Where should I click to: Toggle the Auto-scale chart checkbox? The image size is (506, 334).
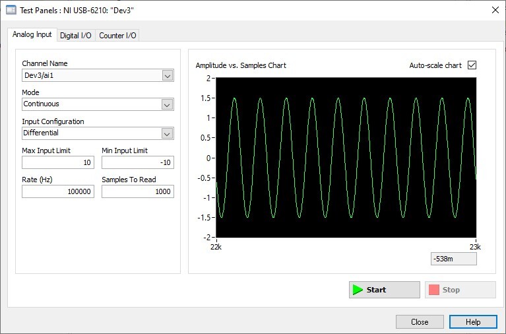(472, 65)
